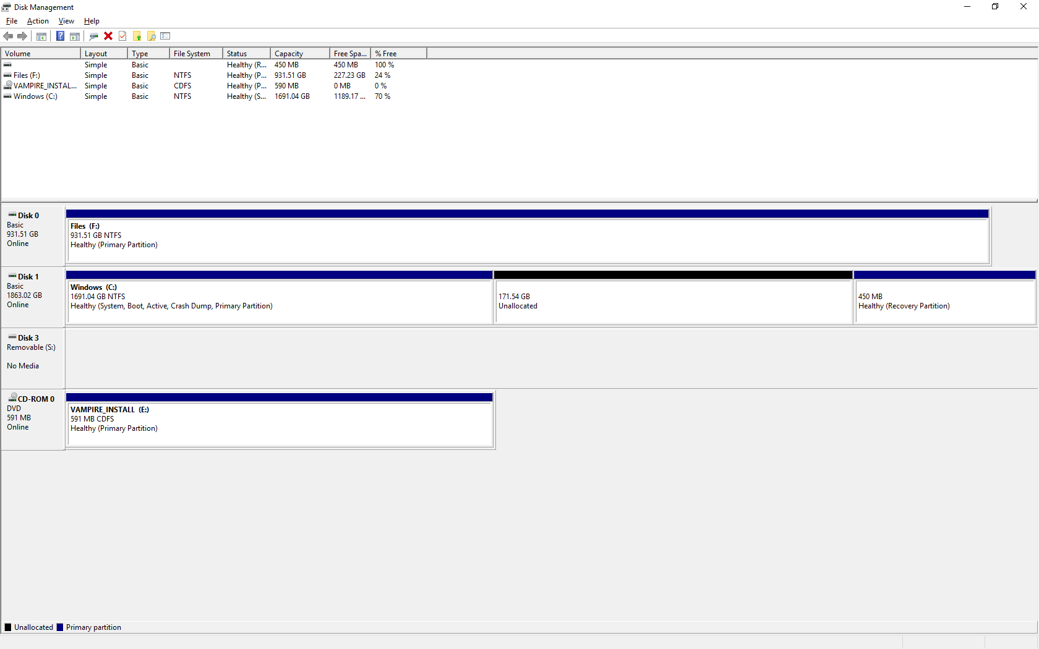Sort by the File System column header

pyautogui.click(x=196, y=54)
